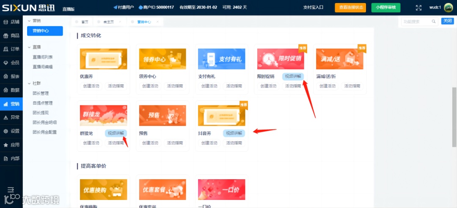This screenshot has width=457, height=208.
Task: Click 创建活动 under 支付有礼
Action: coord(209,86)
